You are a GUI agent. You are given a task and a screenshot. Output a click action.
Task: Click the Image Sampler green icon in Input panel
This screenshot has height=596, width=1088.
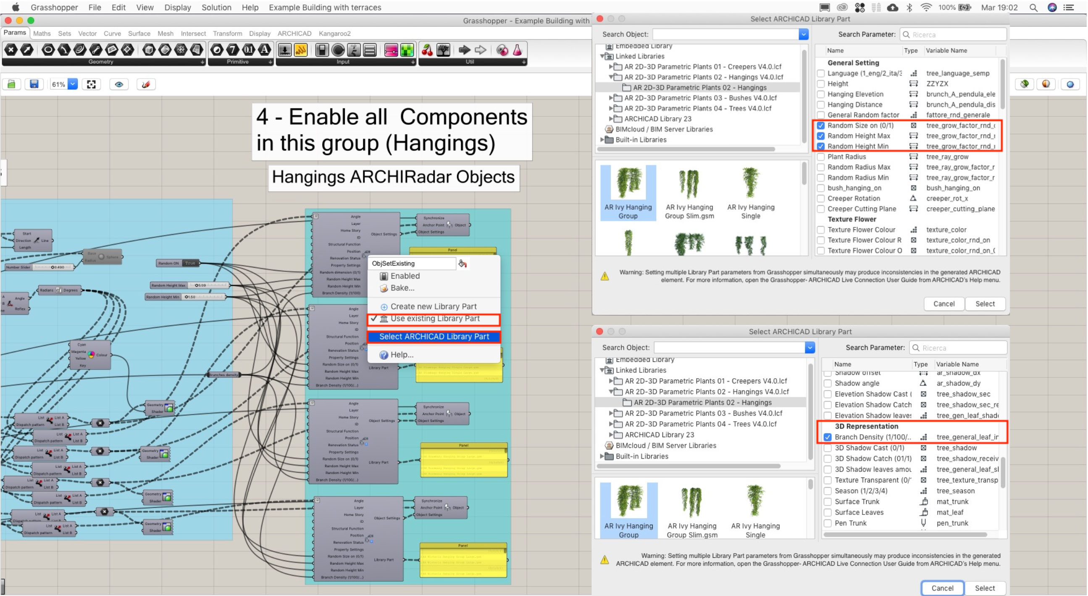(x=407, y=50)
